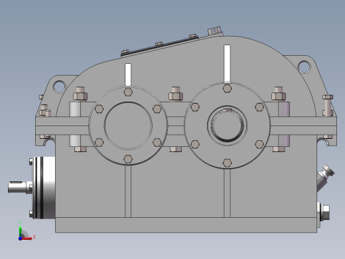
Task: Select the blank left bearing end cover
Action: click(128, 126)
